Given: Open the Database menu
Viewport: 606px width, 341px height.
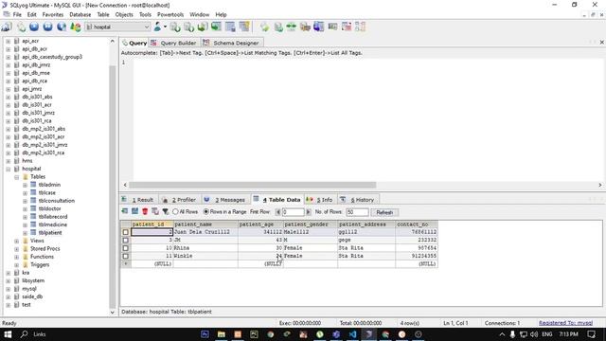Looking at the screenshot, I should 80,14.
